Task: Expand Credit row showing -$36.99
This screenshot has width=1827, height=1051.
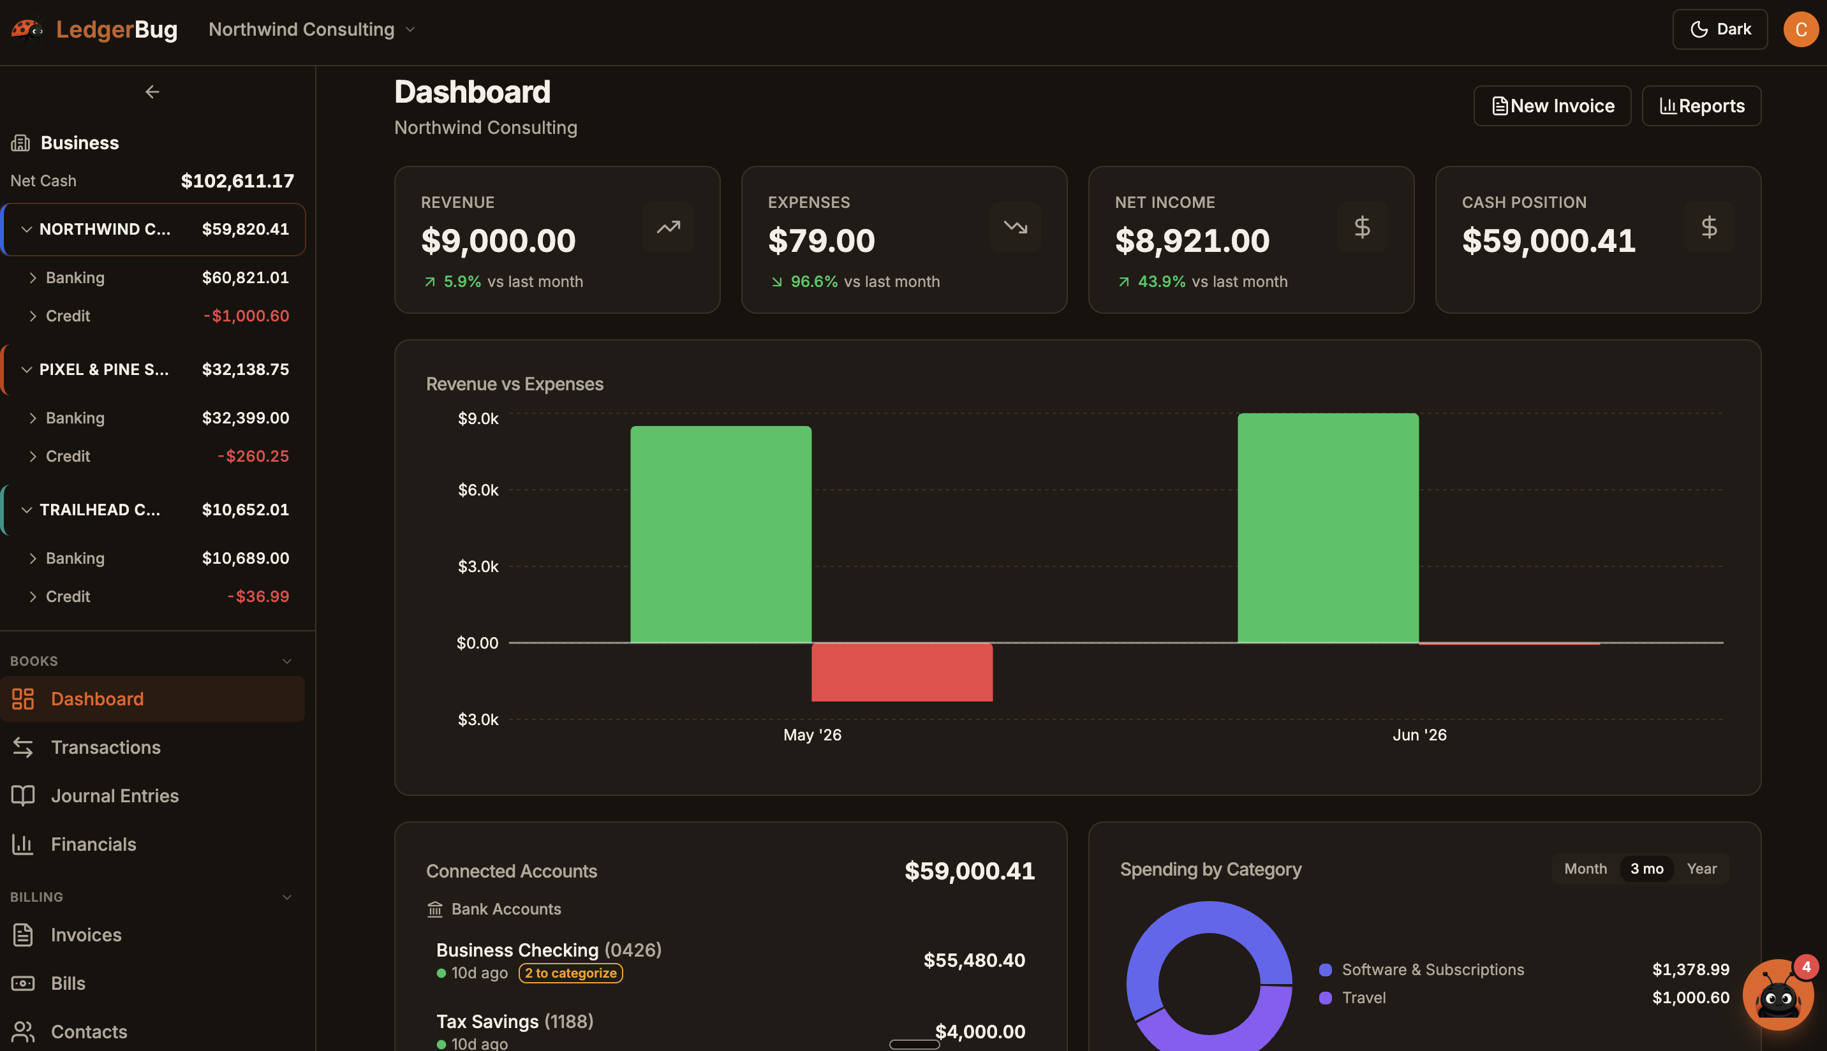Action: coord(33,597)
